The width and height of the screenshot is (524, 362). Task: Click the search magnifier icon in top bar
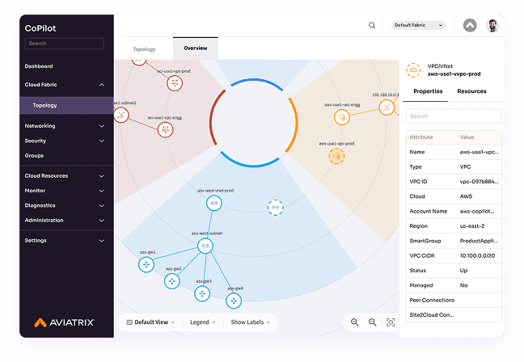click(372, 25)
